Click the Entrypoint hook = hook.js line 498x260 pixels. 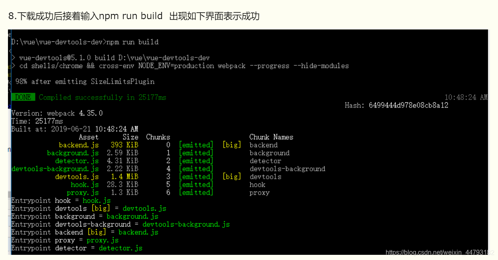[60, 200]
